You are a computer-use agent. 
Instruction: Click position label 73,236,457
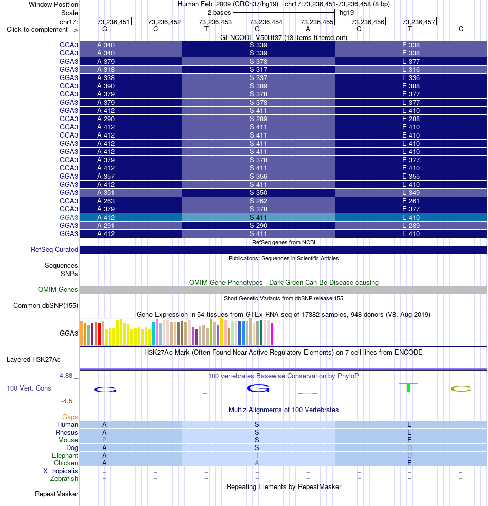(x=419, y=22)
